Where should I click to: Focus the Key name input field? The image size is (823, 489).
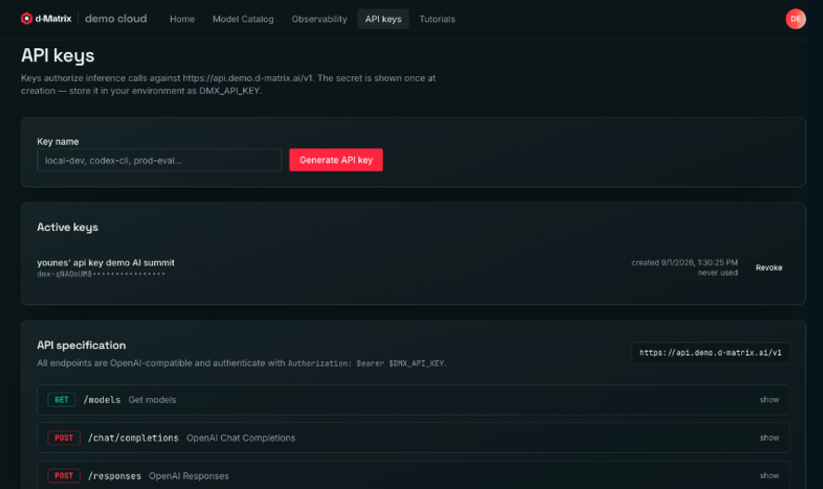[x=159, y=160]
